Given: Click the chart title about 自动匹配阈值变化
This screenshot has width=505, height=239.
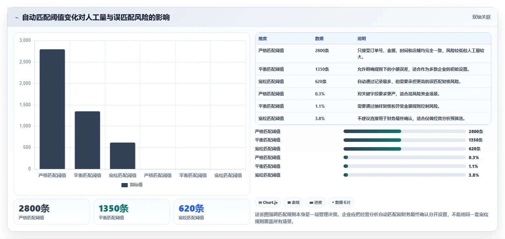Looking at the screenshot, I should pos(96,17).
